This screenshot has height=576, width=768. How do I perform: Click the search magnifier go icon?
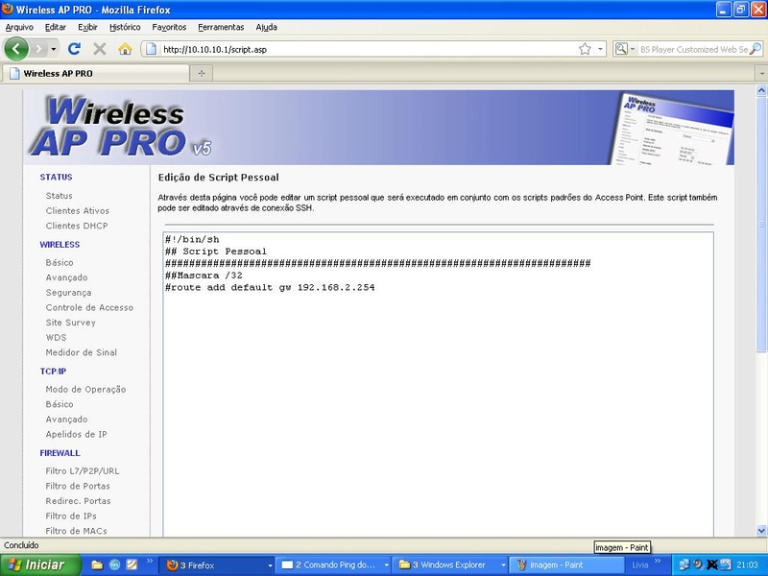tap(756, 49)
